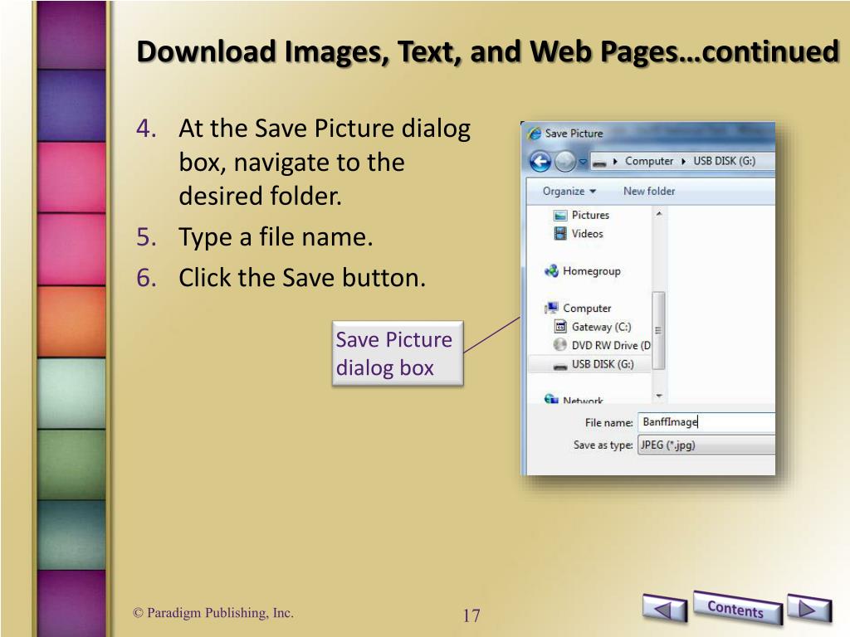This screenshot has width=850, height=637.
Task: Click the File name field containing BanffImage
Action: 706,422
